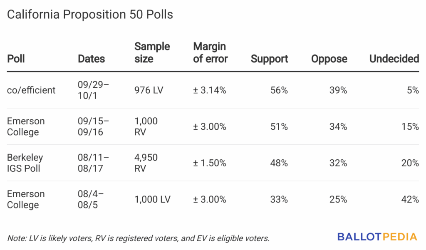Click the Oppose column header
This screenshot has height=250, width=426.
[329, 59]
